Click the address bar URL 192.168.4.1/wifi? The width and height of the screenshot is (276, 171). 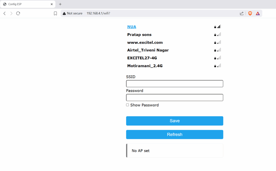tap(98, 13)
